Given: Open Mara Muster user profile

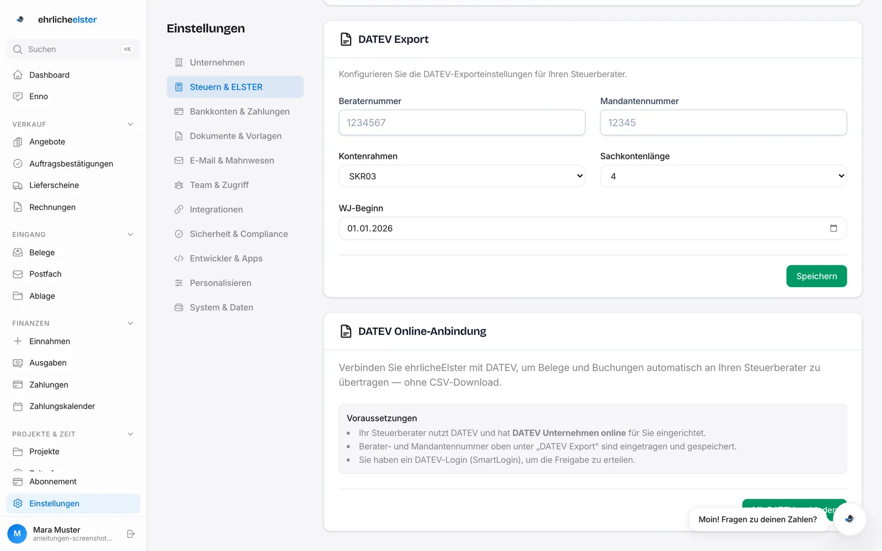Looking at the screenshot, I should coord(61,534).
